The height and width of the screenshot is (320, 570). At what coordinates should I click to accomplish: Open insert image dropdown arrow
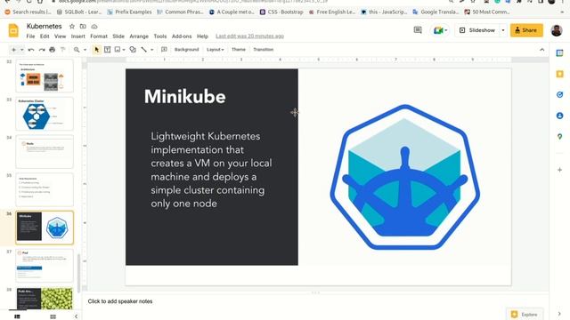point(124,50)
